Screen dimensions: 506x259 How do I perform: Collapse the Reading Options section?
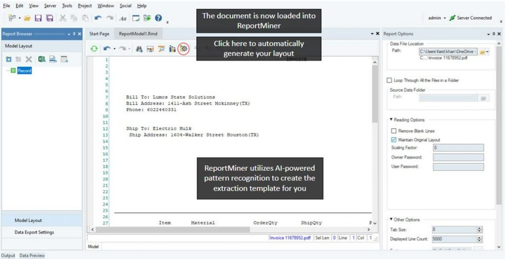tap(391, 120)
